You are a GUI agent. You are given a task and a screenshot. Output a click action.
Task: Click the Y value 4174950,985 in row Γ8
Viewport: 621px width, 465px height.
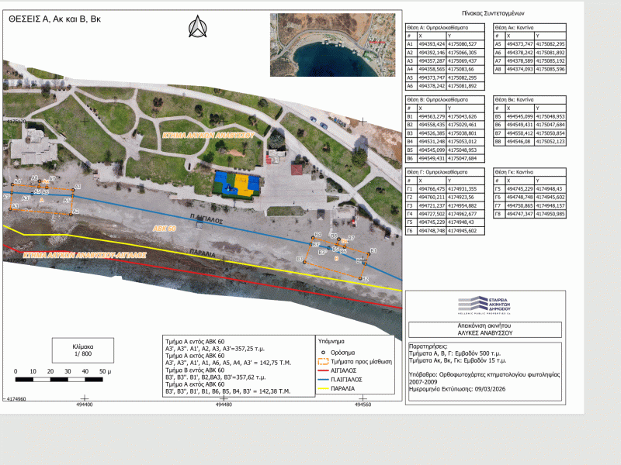point(550,214)
